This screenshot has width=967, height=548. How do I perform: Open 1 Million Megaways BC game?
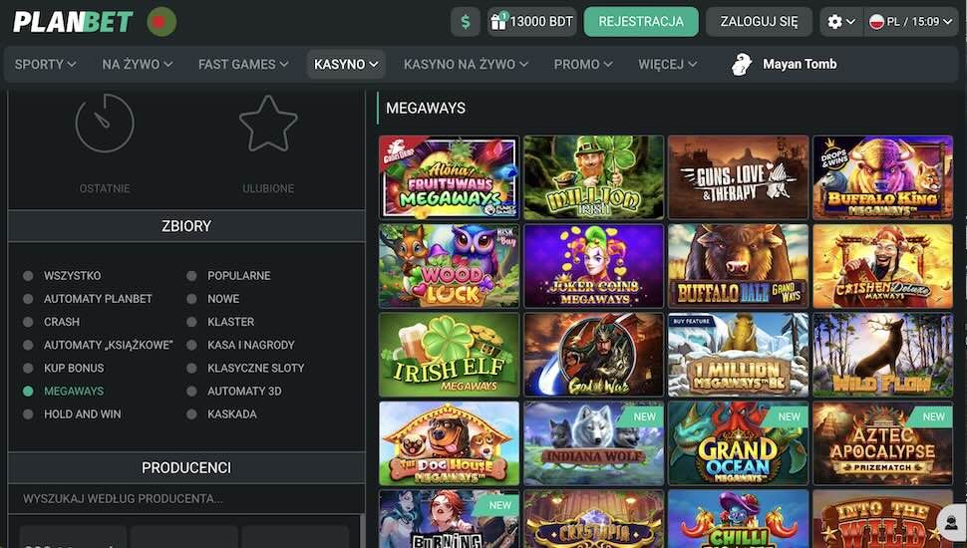[738, 355]
